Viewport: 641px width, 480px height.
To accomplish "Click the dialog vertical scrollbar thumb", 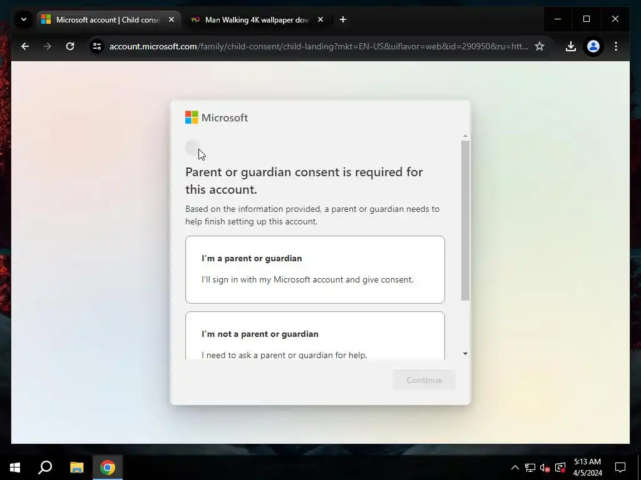I will [x=465, y=221].
